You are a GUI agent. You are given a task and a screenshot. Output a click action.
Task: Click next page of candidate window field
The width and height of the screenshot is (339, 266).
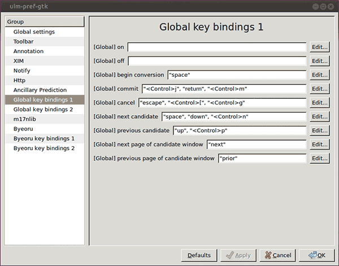coord(257,145)
